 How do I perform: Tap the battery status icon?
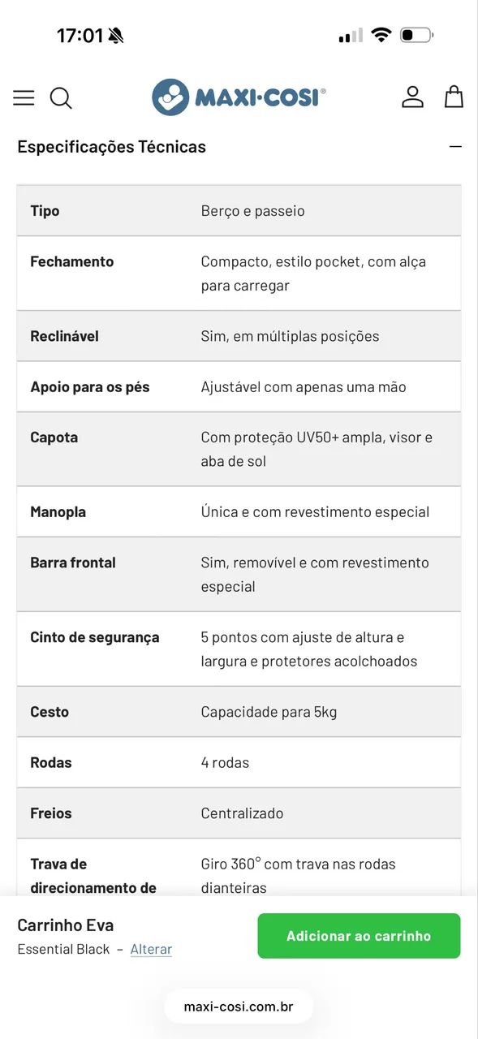(416, 35)
